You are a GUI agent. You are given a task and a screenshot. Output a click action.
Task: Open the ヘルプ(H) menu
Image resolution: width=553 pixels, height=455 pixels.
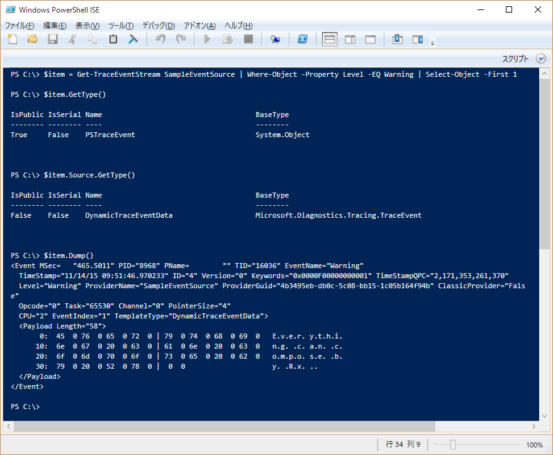238,25
